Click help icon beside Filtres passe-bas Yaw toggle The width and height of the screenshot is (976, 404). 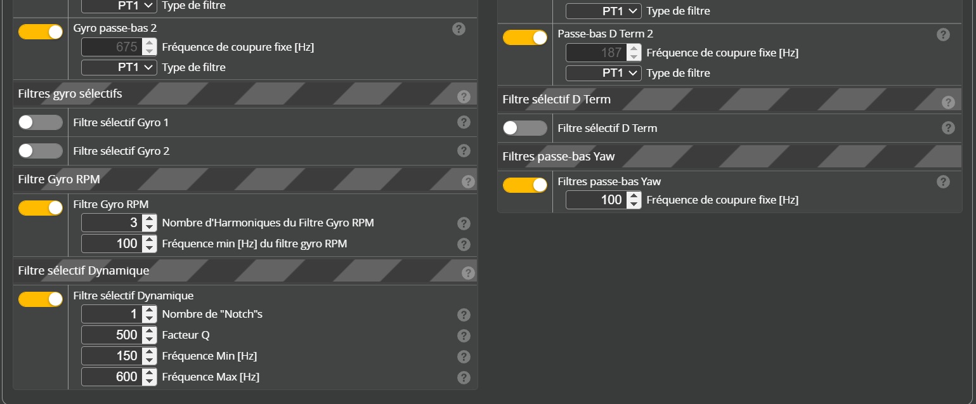(943, 182)
